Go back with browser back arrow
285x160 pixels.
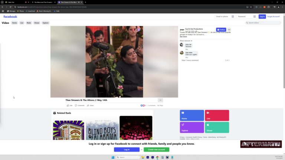[2, 7]
